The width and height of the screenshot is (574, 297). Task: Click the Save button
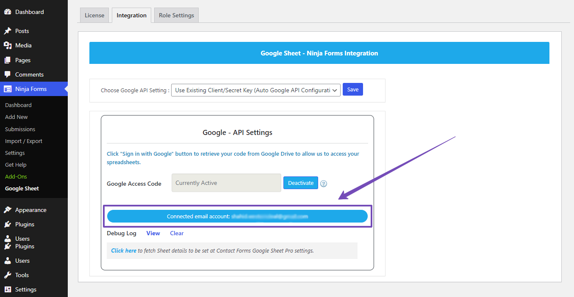[x=353, y=89]
